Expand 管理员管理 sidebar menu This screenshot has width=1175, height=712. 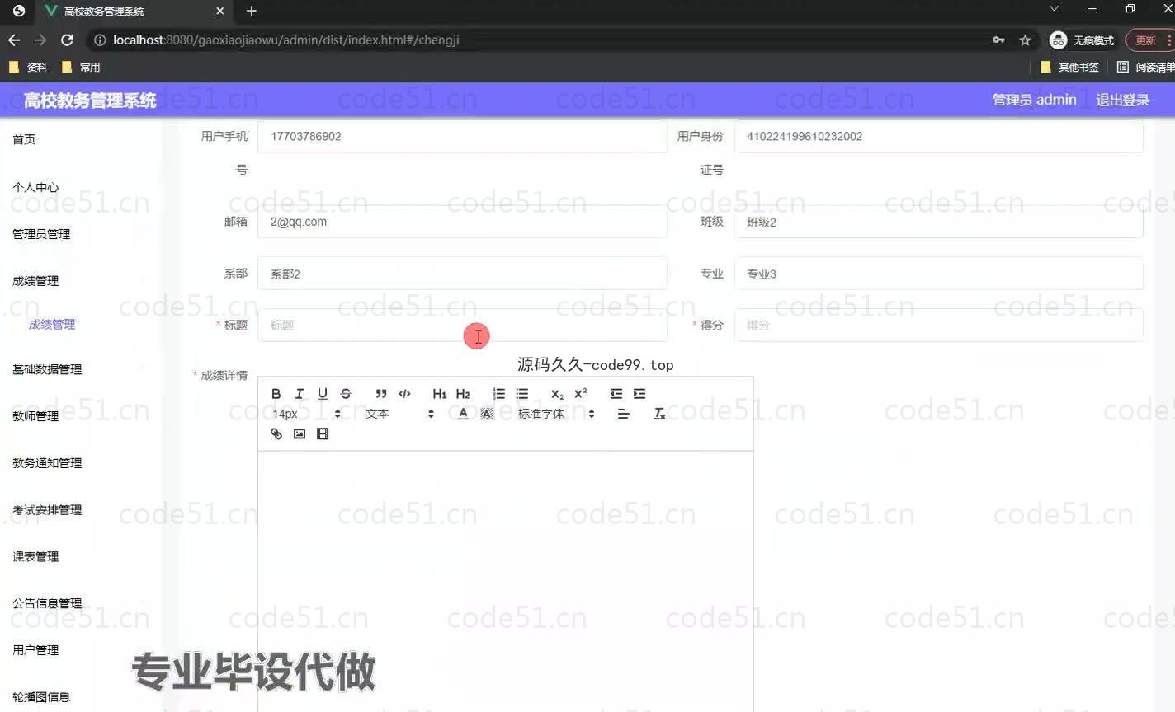click(x=41, y=234)
